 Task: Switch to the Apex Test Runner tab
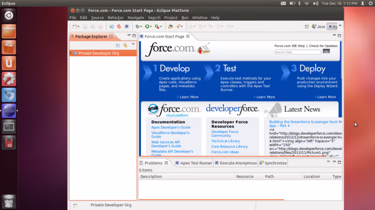(x=194, y=163)
